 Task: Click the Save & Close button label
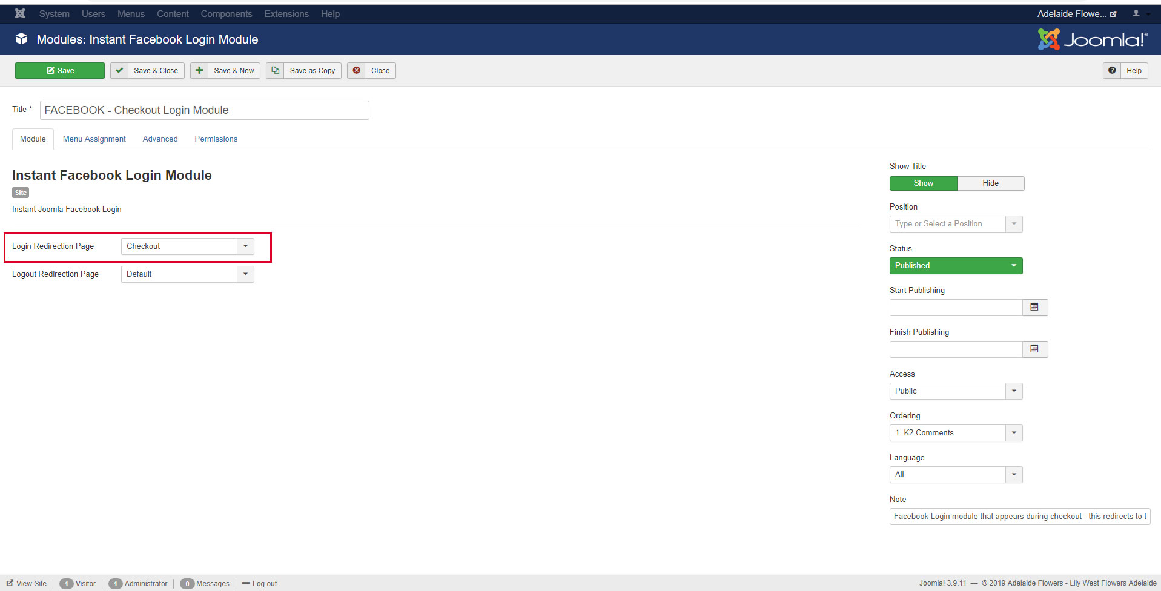pos(156,70)
